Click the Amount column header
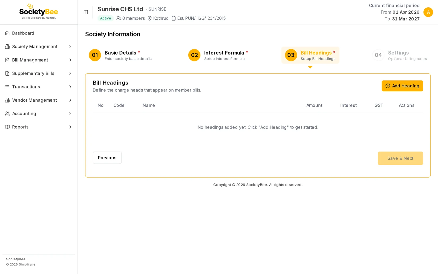This screenshot has width=438, height=274. pos(314,105)
